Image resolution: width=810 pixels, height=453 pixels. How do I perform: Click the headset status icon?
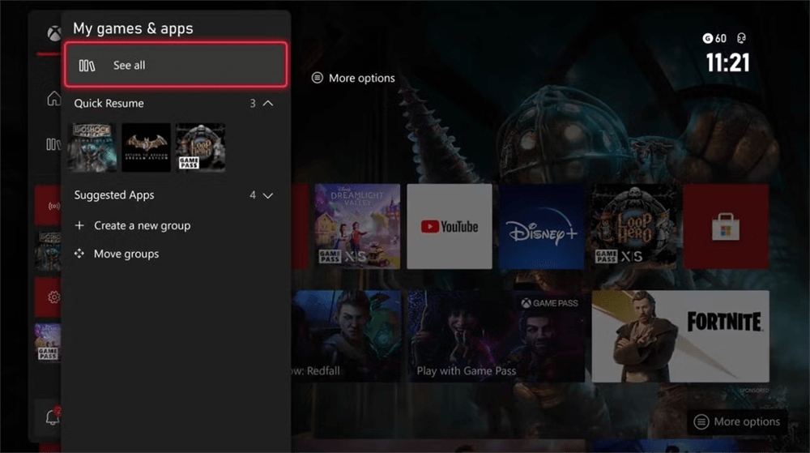tap(741, 38)
